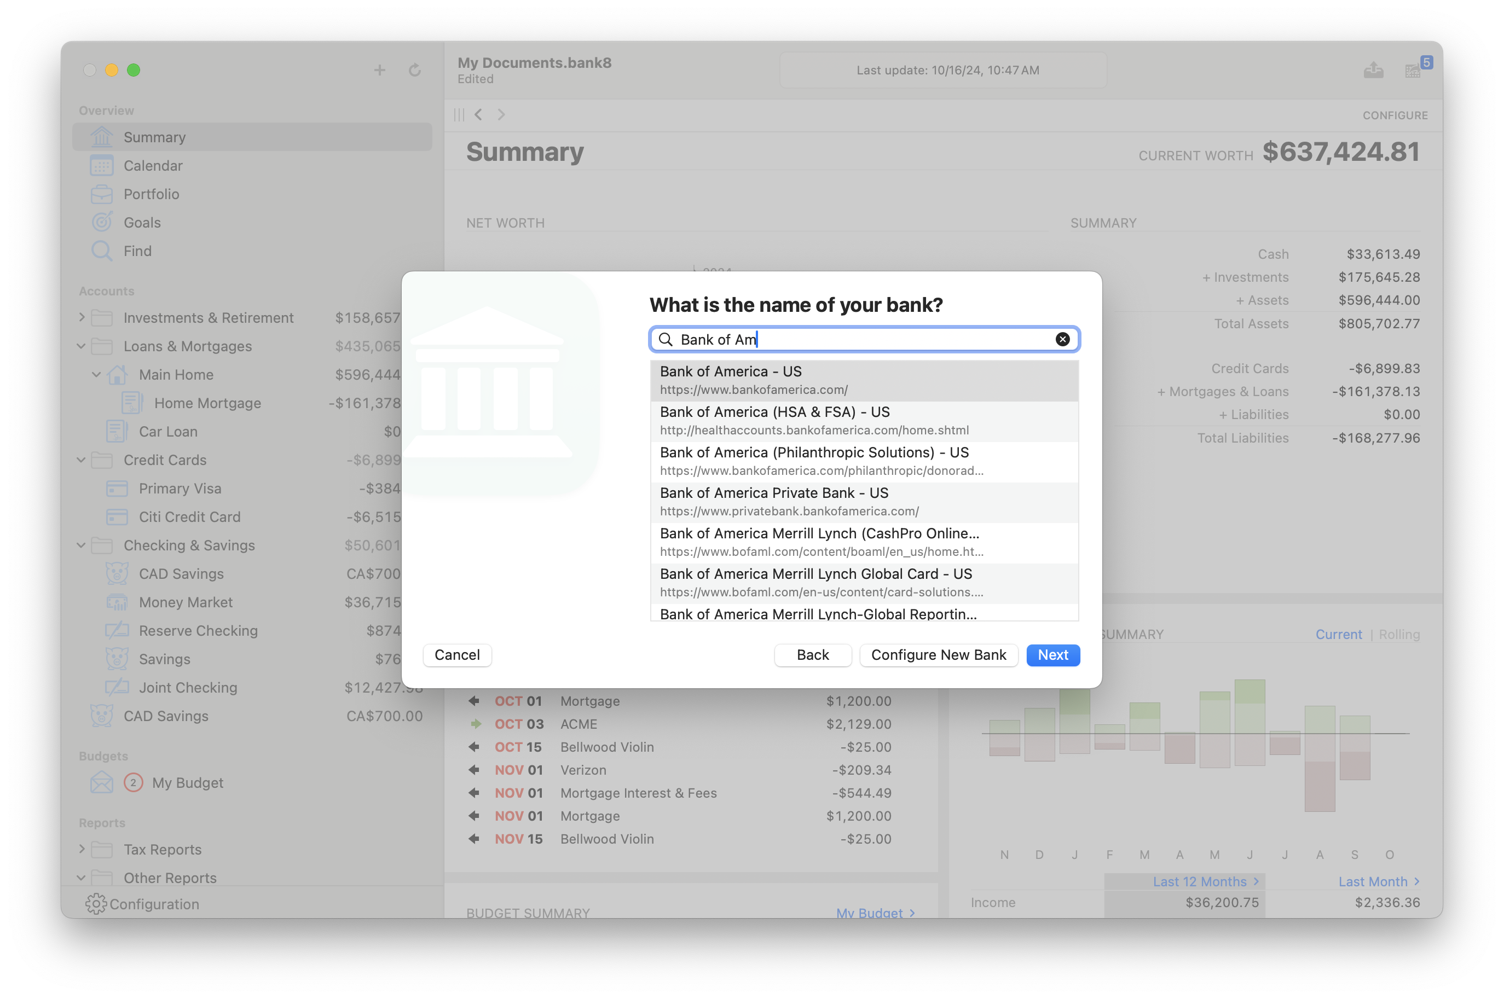Click the Next button in dialog
Image resolution: width=1504 pixels, height=999 pixels.
[1051, 654]
